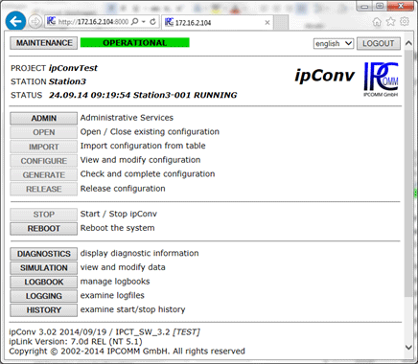Open the address bar dropdown arrow
The image size is (418, 364).
coord(144,22)
